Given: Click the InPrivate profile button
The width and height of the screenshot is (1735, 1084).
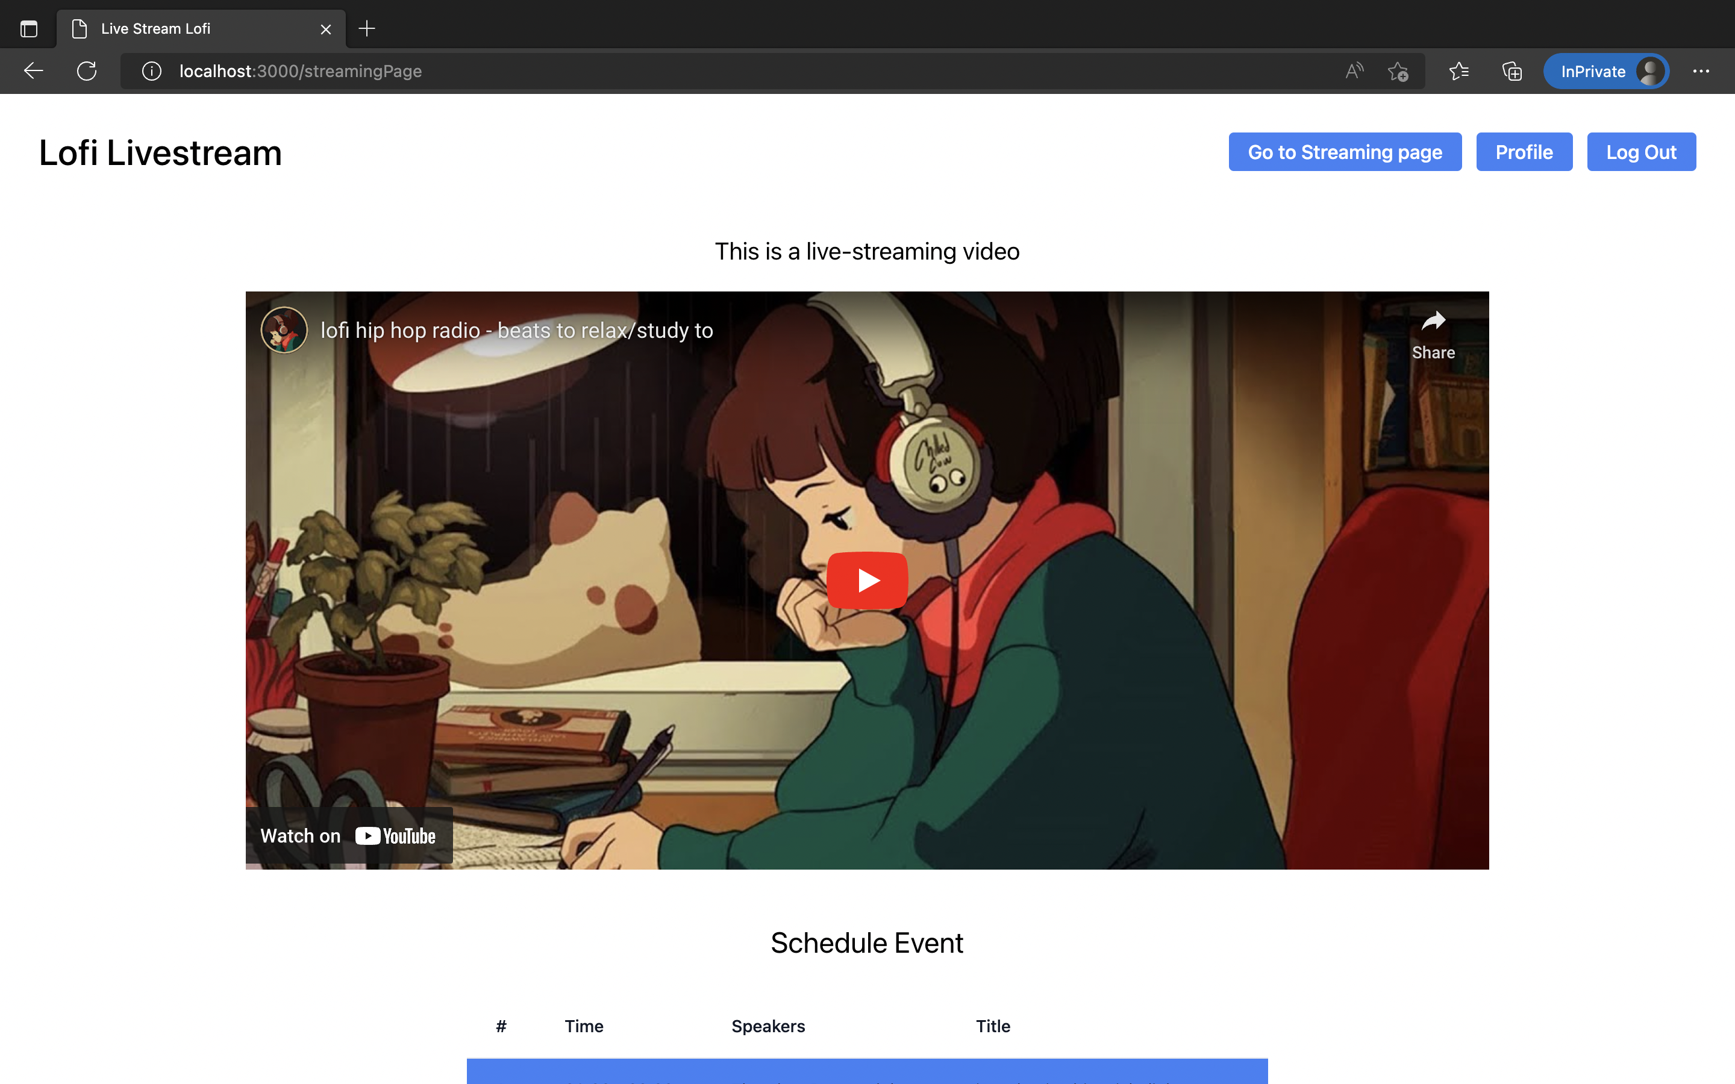Looking at the screenshot, I should pyautogui.click(x=1606, y=71).
